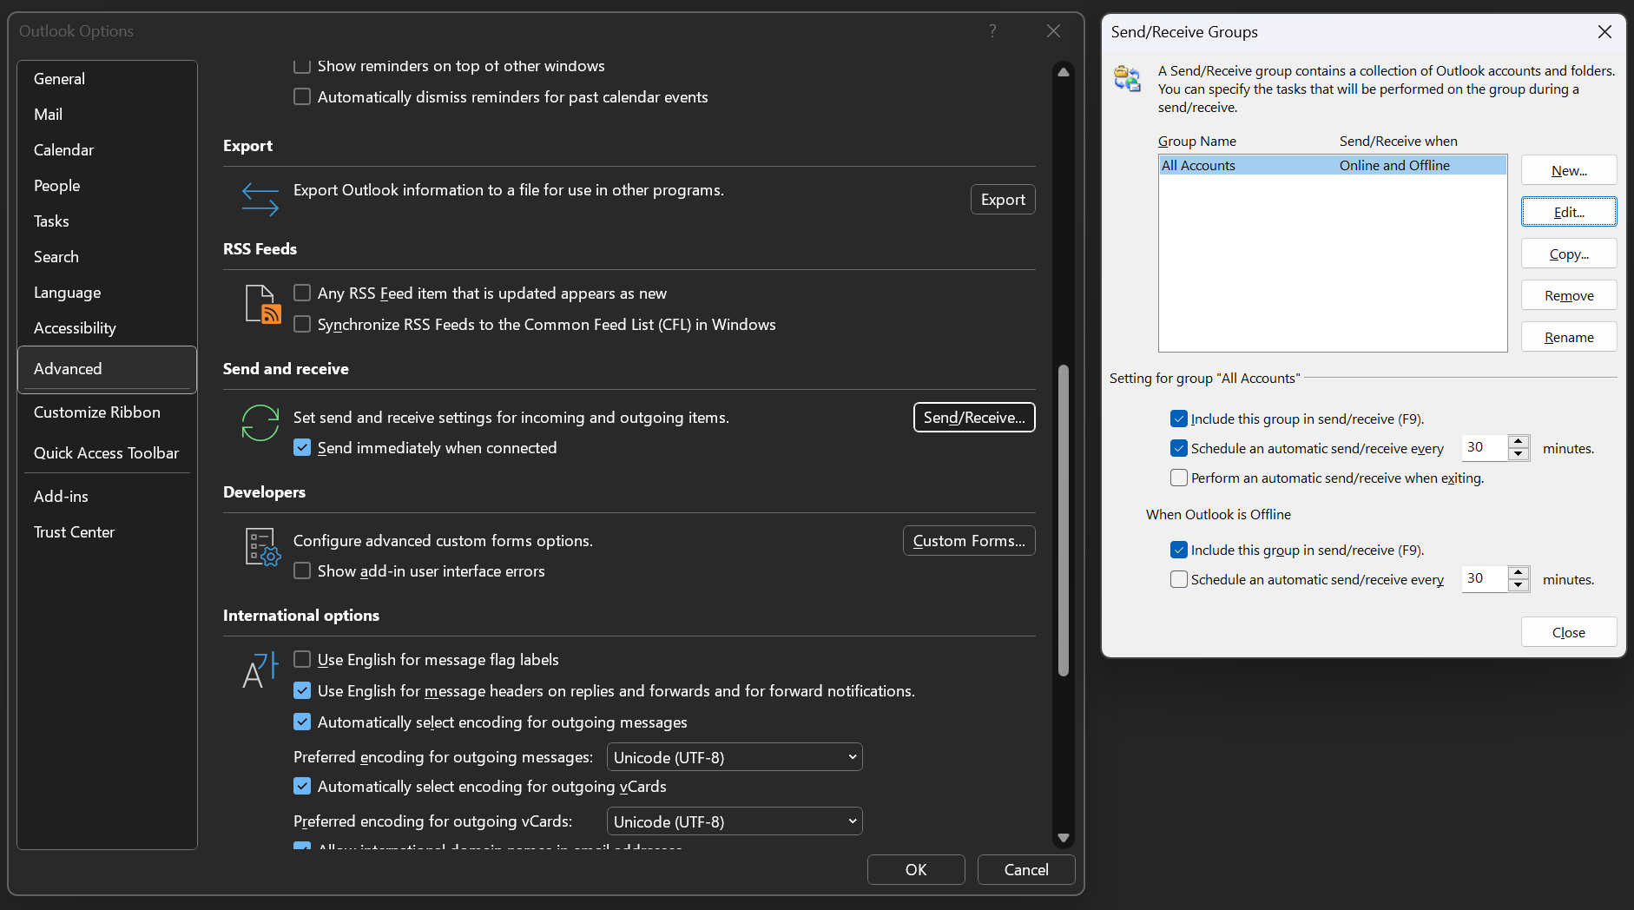Screen dimensions: 1634x910
Task: Increase the online send/receive minutes spinner
Action: pos(1519,442)
